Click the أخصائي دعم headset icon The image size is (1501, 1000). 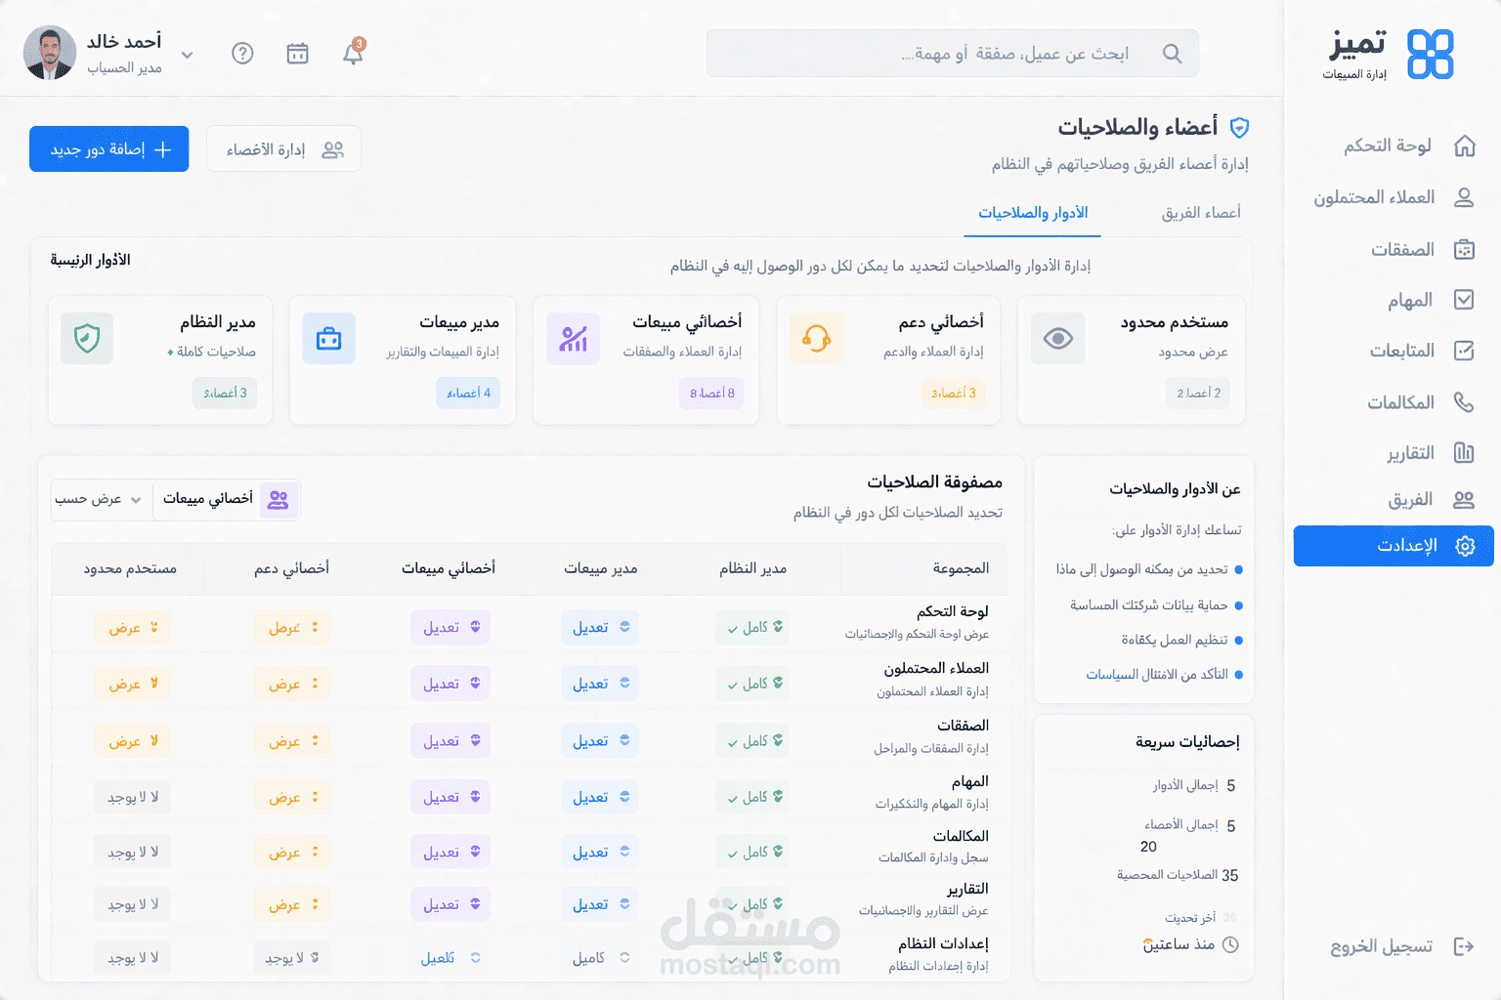click(816, 338)
